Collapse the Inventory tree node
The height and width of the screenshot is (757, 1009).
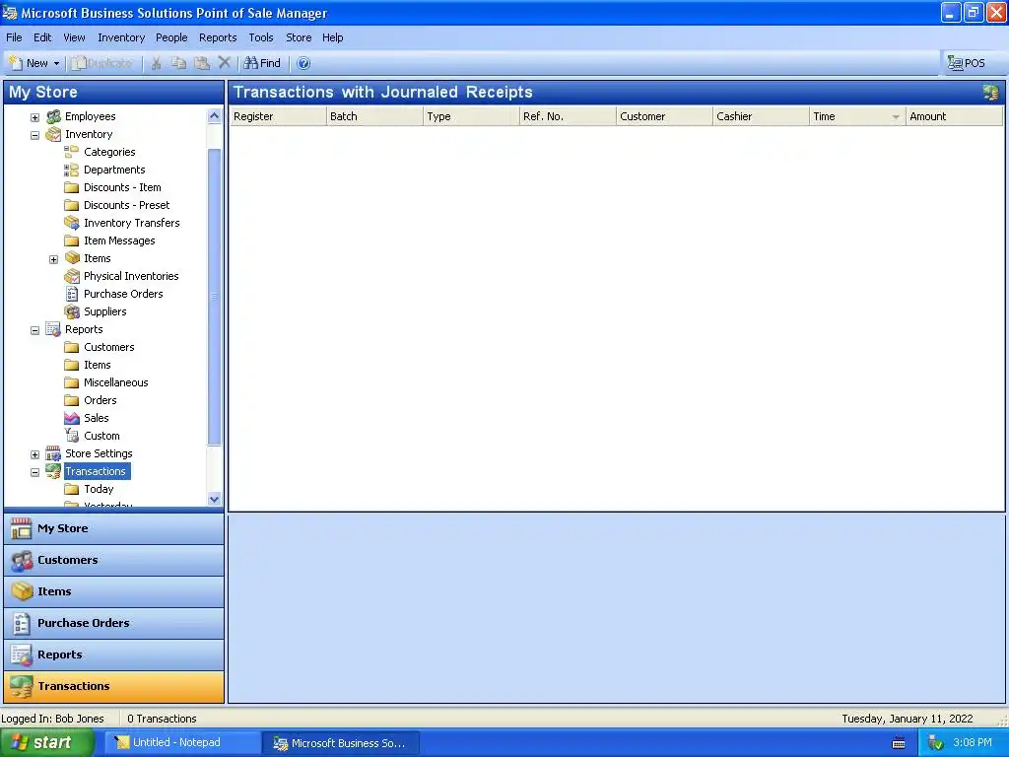34,135
